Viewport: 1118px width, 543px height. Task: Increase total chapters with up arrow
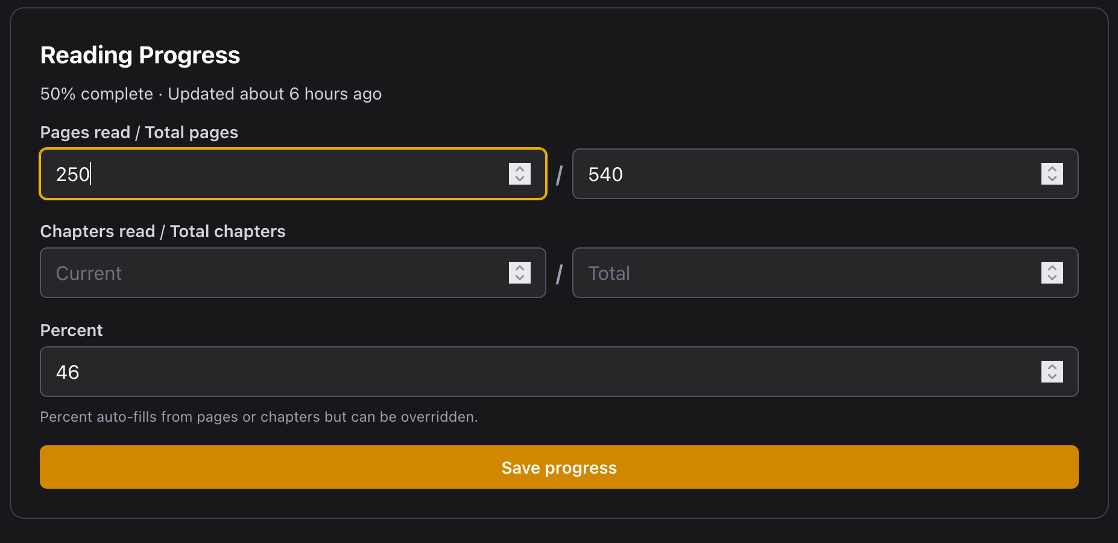point(1052,268)
